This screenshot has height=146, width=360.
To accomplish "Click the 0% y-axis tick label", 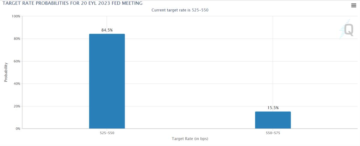I will pyautogui.click(x=17, y=129).
